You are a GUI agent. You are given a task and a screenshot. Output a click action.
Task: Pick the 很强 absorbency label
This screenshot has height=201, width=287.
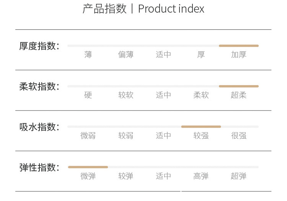click(x=239, y=136)
